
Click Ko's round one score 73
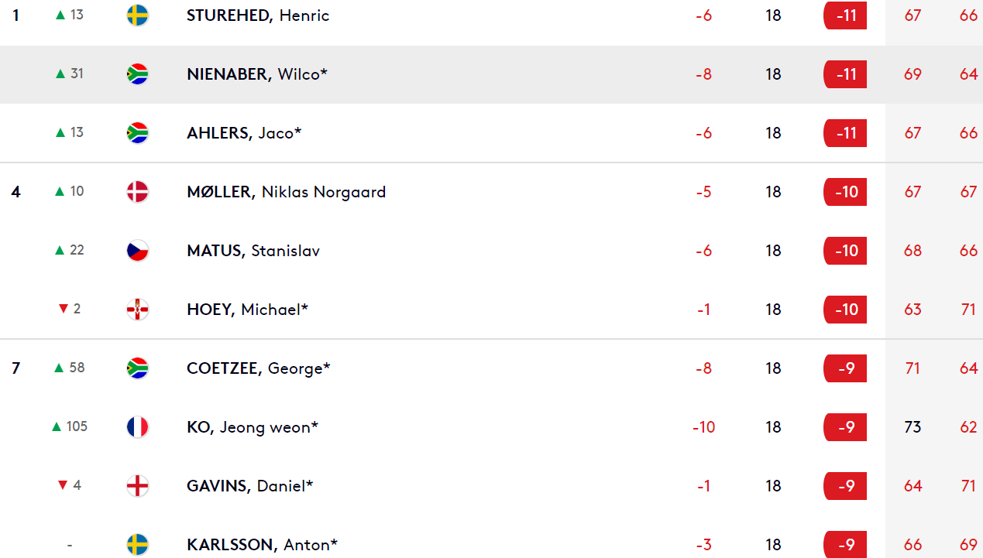click(x=913, y=427)
